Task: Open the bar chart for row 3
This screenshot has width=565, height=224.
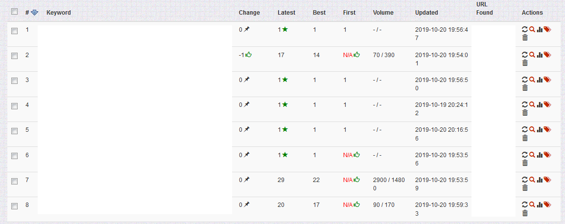Action: 540,80
